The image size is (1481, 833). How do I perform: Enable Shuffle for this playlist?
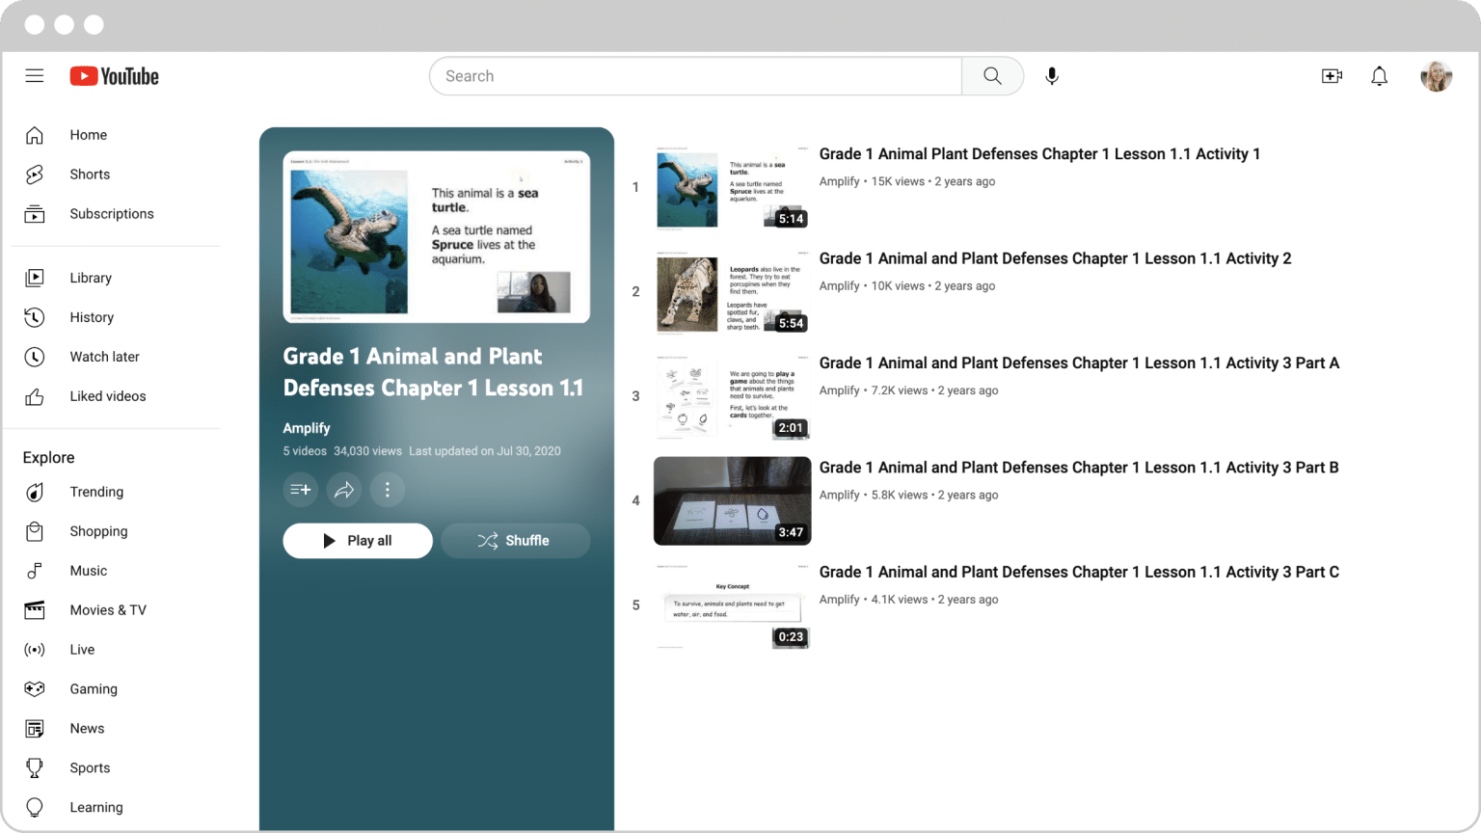515,541
